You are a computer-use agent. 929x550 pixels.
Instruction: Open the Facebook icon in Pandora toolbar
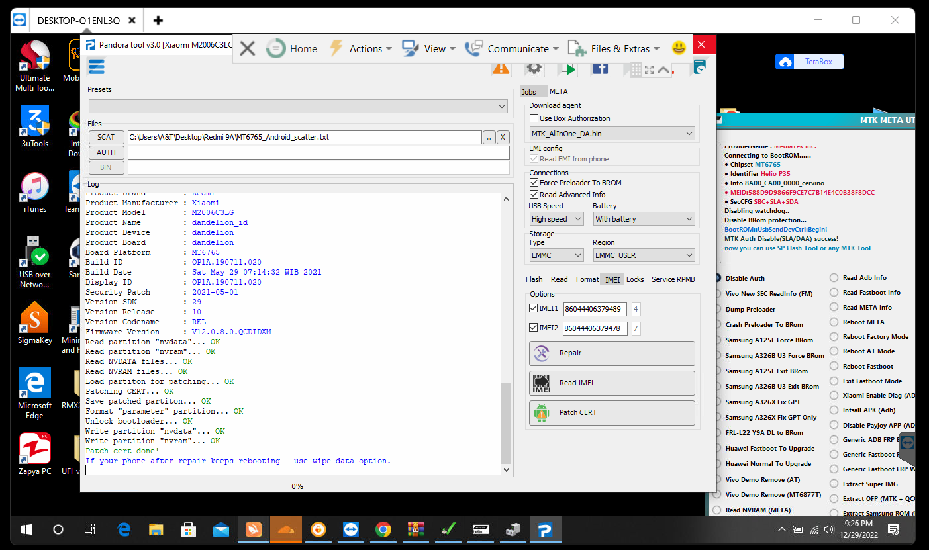[601, 69]
